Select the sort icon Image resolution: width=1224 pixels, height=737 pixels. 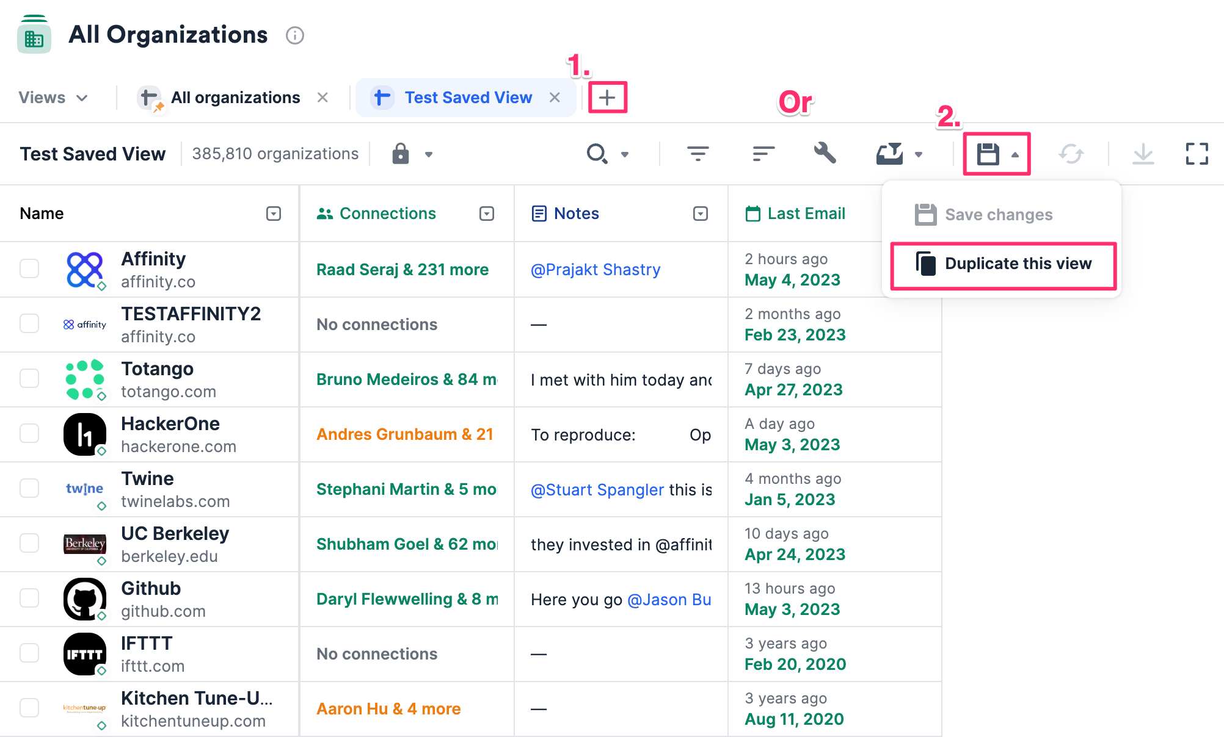762,154
